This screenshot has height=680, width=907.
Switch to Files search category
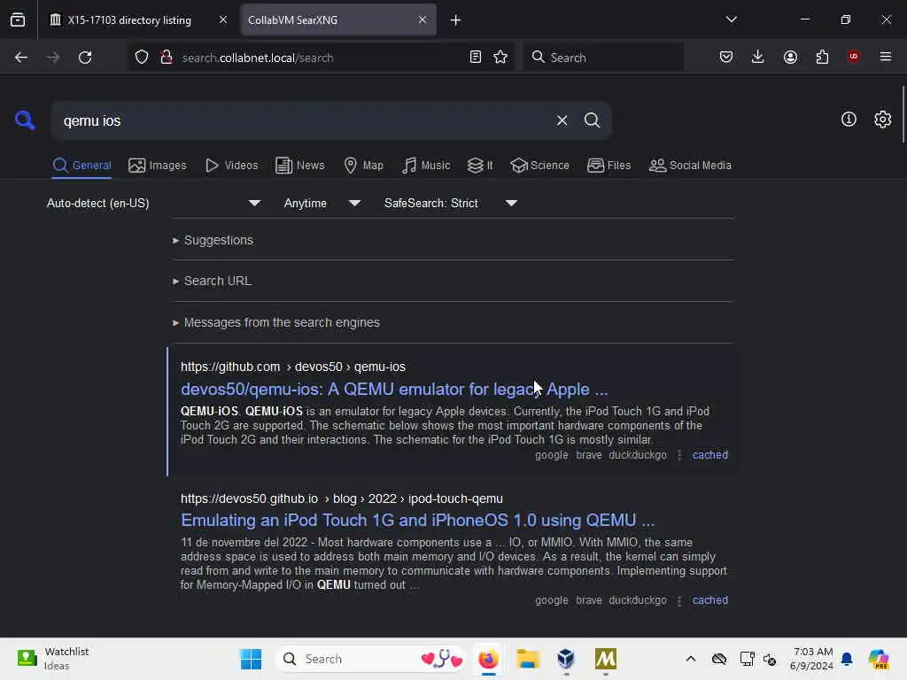tap(609, 166)
